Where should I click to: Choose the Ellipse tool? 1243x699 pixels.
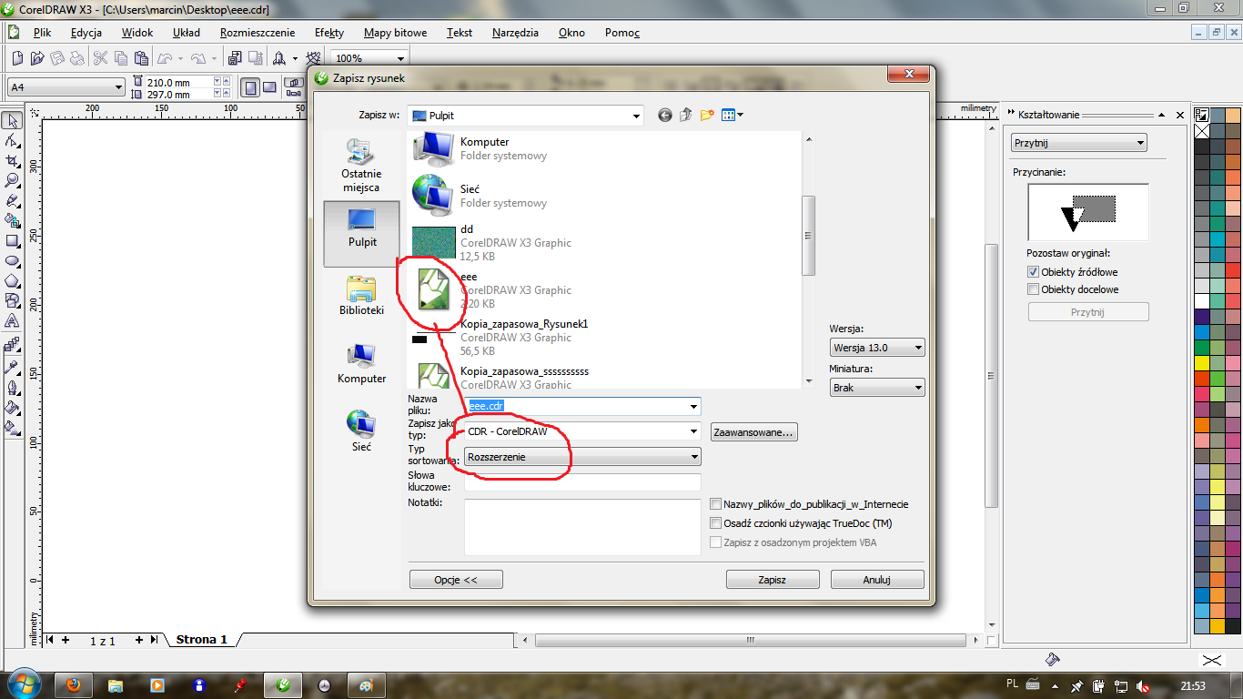(12, 260)
